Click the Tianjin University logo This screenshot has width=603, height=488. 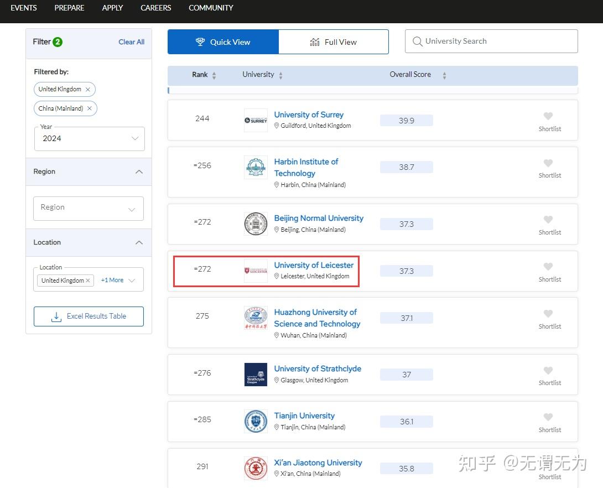[256, 422]
